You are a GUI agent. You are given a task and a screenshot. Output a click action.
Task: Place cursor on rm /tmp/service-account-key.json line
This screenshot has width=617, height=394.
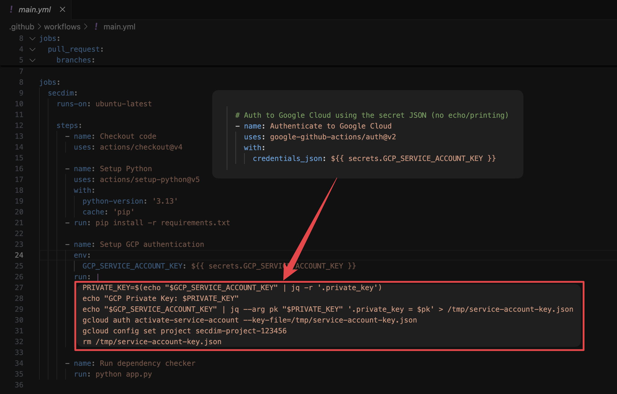coord(152,342)
